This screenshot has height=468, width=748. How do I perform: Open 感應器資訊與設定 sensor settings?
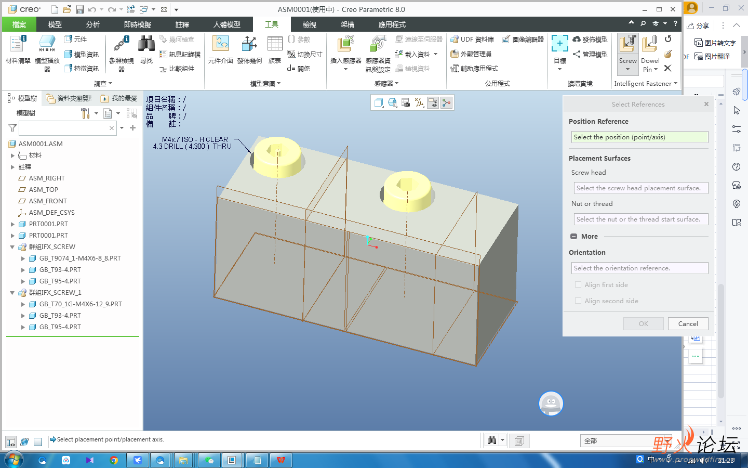tap(378, 53)
